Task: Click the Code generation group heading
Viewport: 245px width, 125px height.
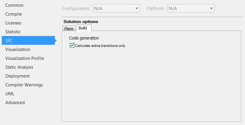Action: [x=84, y=38]
